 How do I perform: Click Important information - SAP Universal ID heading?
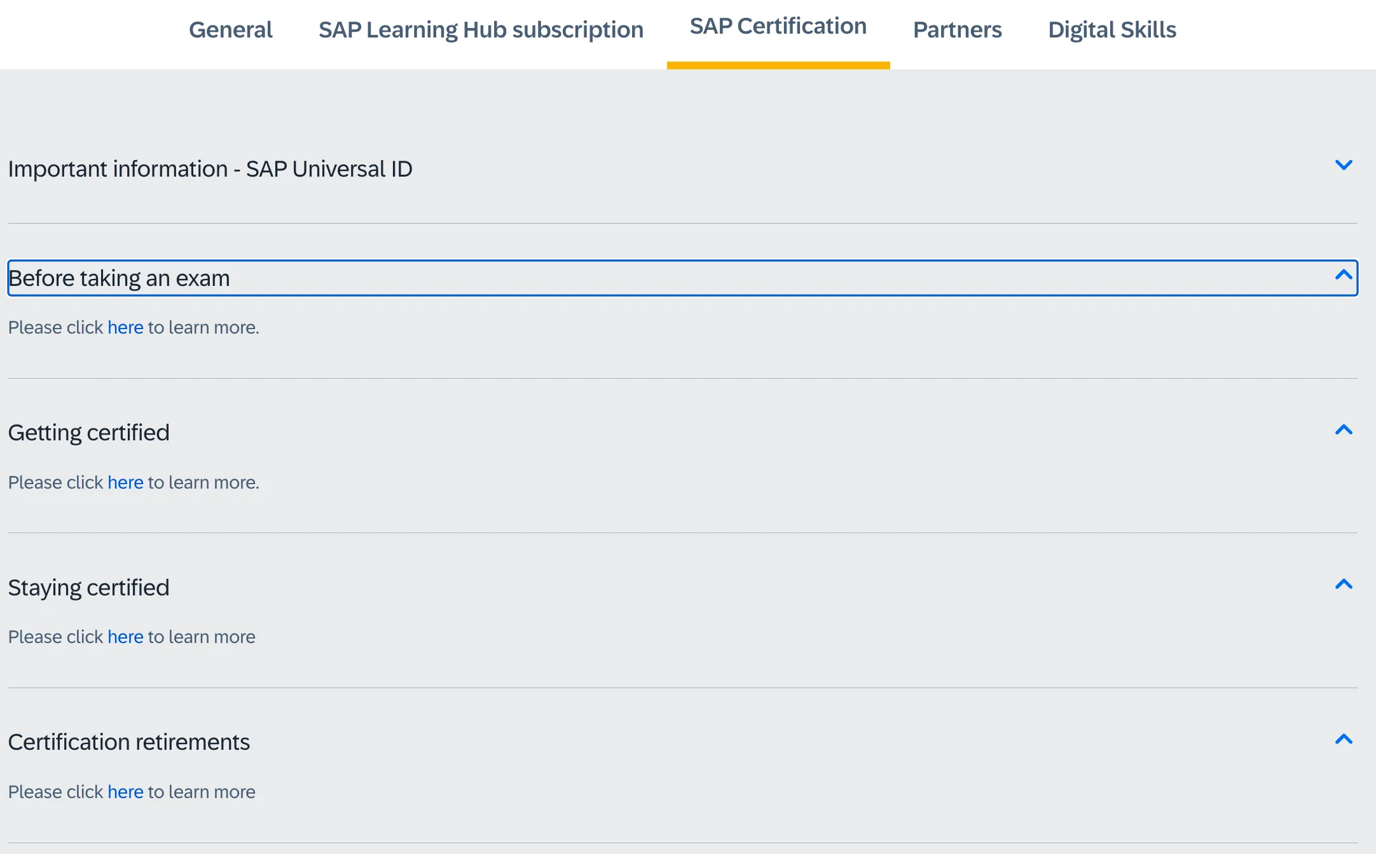click(210, 169)
